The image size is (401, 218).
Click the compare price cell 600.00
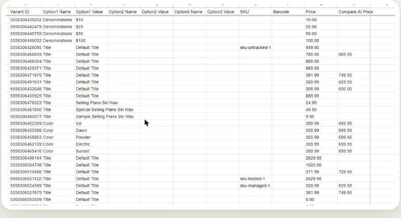point(354,89)
